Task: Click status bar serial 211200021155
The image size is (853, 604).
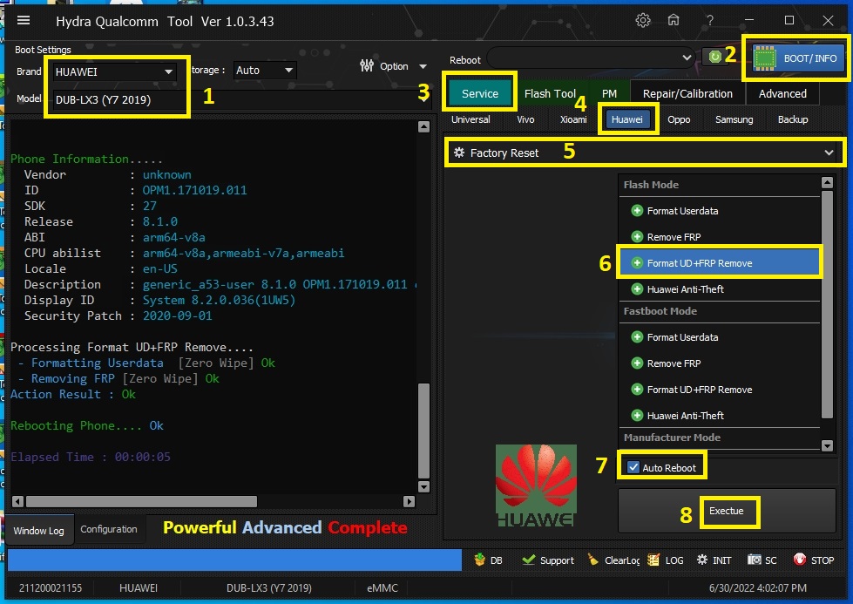Action: point(50,588)
